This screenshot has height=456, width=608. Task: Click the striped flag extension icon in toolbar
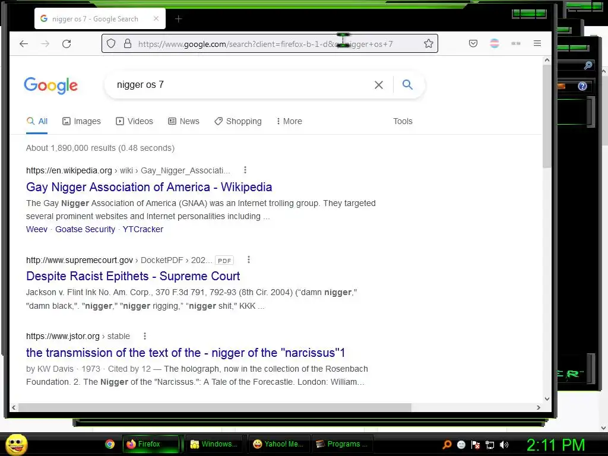495,43
